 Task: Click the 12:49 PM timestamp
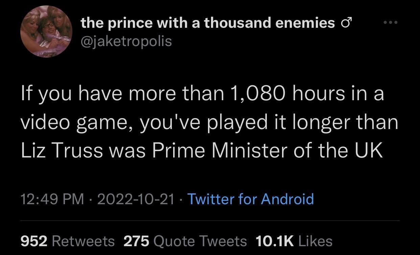click(x=52, y=199)
